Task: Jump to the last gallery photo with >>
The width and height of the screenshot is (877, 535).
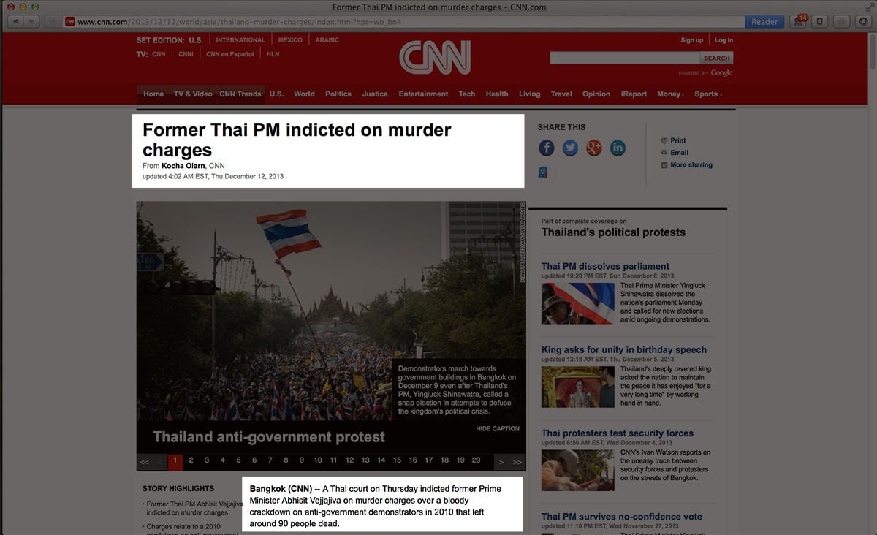Action: click(517, 461)
